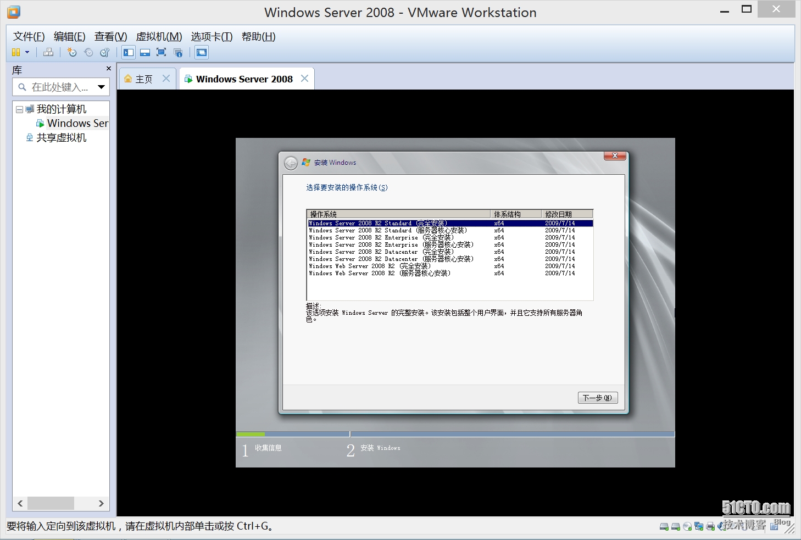The image size is (801, 540).
Task: Select Windows Server 2008 R2 Datacenter (服务器核心安装)
Action: pos(450,259)
